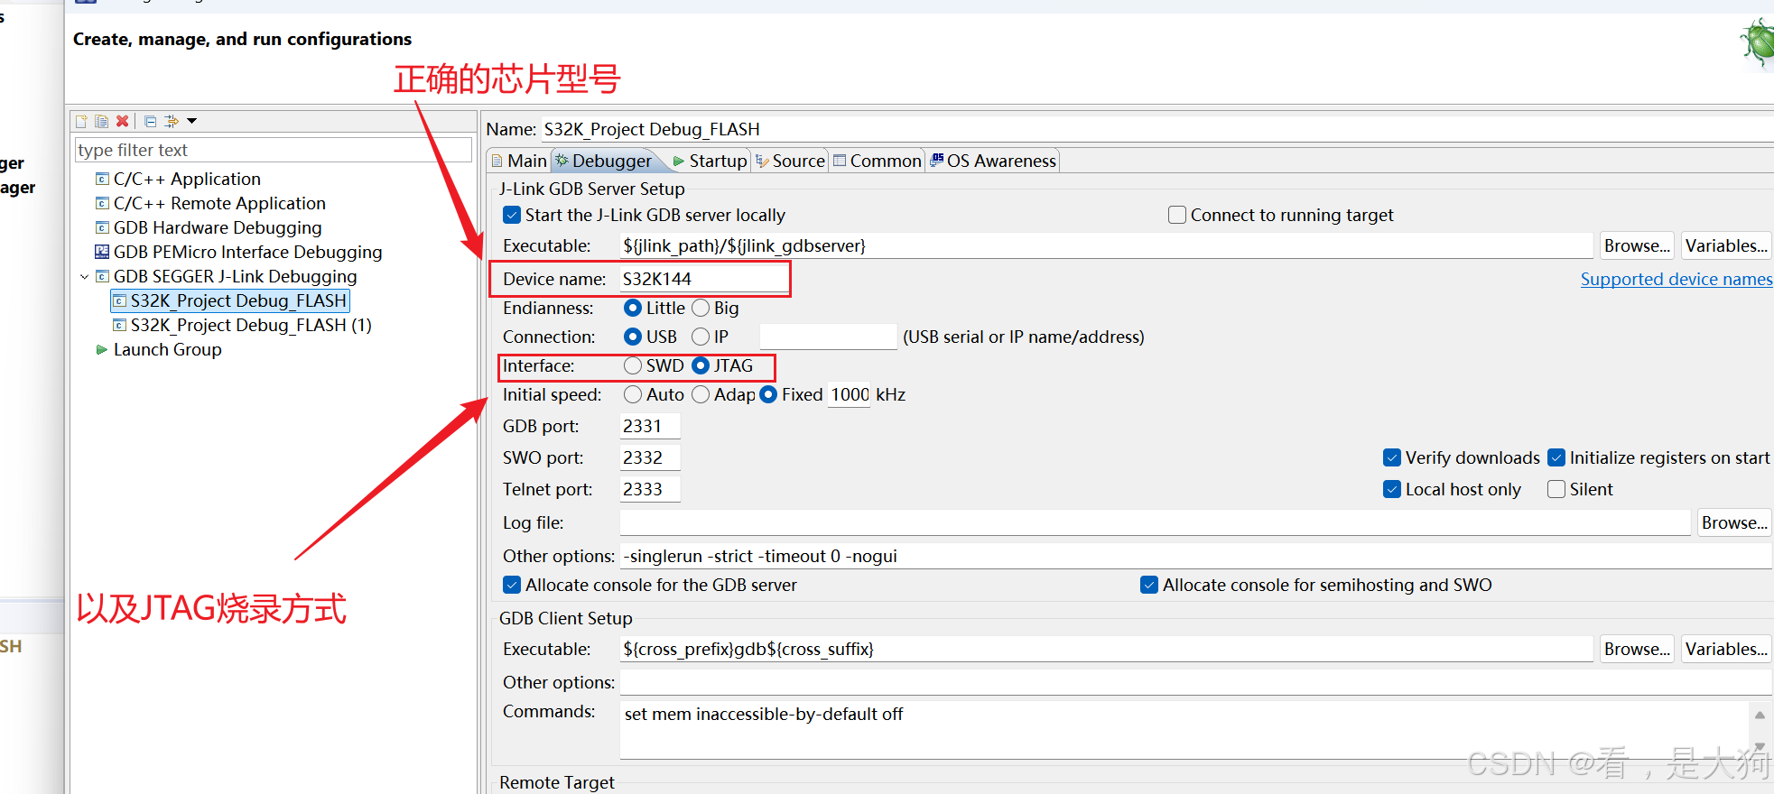Select C/C++ Remote Application in the tree
The height and width of the screenshot is (794, 1774).
(x=219, y=203)
